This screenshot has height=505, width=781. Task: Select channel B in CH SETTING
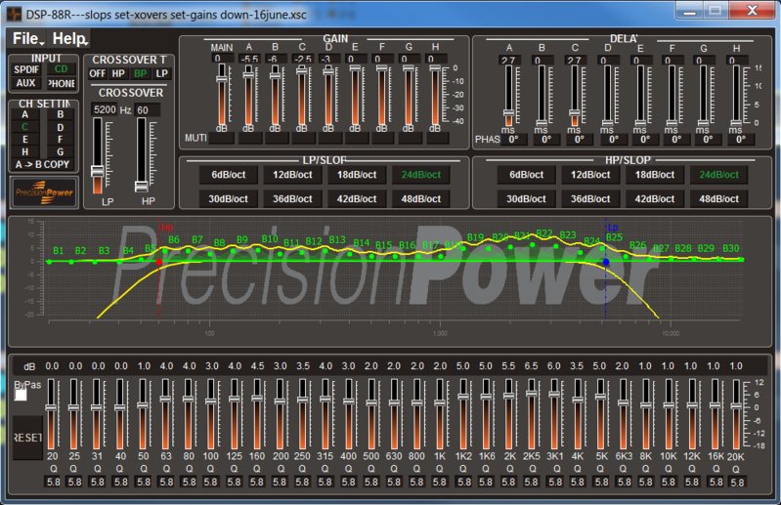coord(61,114)
